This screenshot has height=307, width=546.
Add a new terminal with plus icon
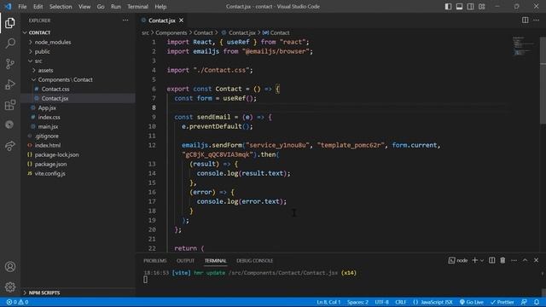click(474, 260)
